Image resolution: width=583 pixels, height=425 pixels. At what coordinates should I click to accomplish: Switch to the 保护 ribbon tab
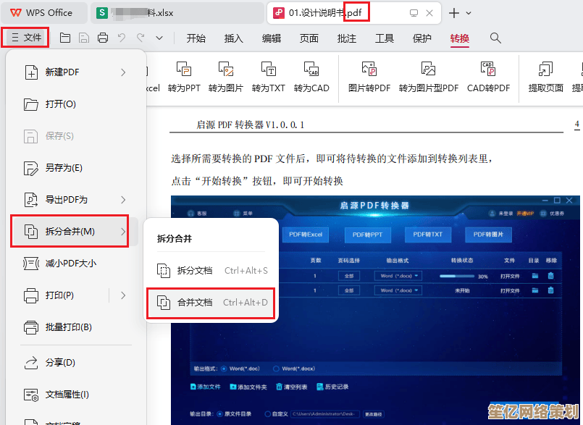tap(422, 38)
